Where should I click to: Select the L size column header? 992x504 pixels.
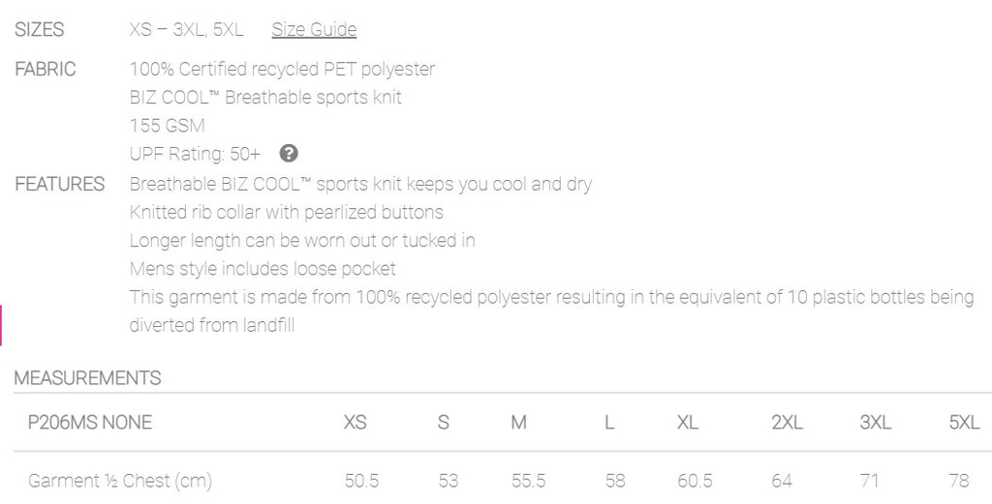pos(609,423)
